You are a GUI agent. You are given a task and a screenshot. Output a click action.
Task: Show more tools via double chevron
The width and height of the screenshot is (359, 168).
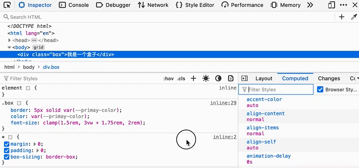(310, 5)
